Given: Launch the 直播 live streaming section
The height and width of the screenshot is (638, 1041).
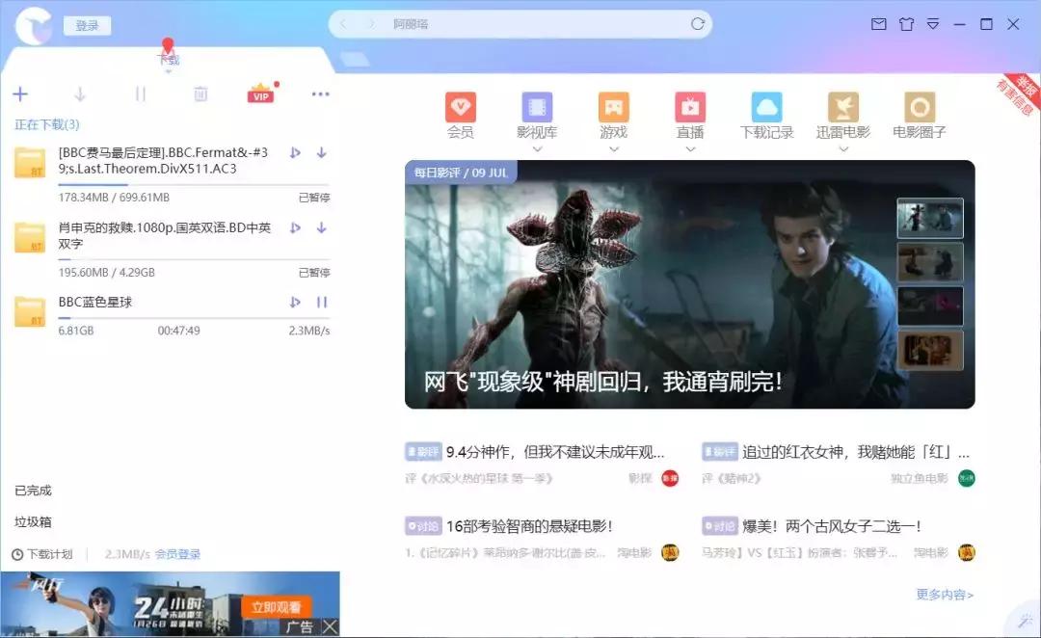Looking at the screenshot, I should 689,108.
